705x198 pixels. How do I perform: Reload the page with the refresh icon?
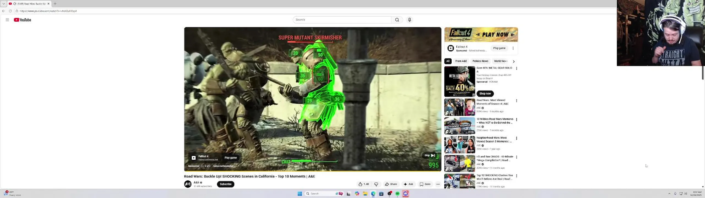pos(10,11)
